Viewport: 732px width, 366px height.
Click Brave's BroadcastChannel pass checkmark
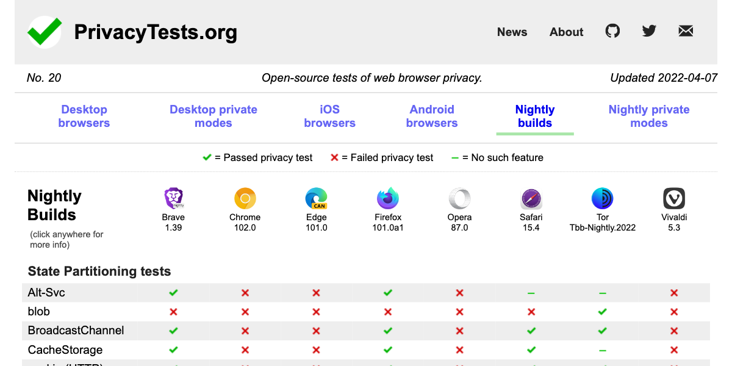pyautogui.click(x=173, y=331)
